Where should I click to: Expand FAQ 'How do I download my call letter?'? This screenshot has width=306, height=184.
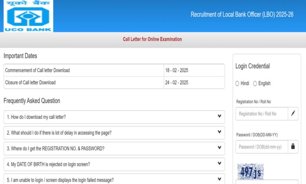(x=114, y=117)
